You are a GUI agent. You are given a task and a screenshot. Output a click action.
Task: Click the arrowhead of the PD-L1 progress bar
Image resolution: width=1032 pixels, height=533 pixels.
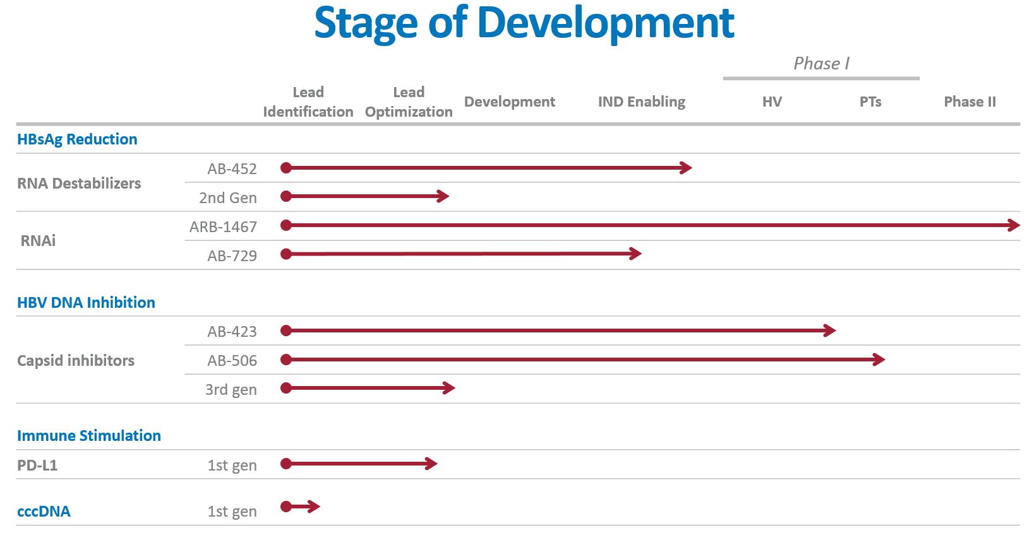tap(431, 464)
